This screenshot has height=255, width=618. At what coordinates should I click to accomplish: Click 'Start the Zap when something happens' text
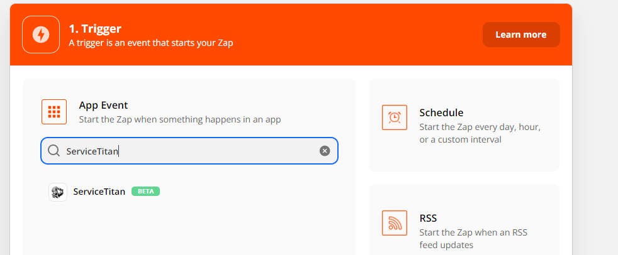[179, 119]
